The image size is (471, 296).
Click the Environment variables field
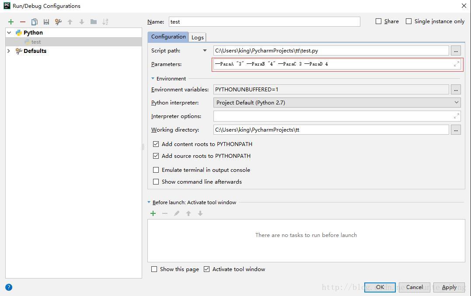331,90
